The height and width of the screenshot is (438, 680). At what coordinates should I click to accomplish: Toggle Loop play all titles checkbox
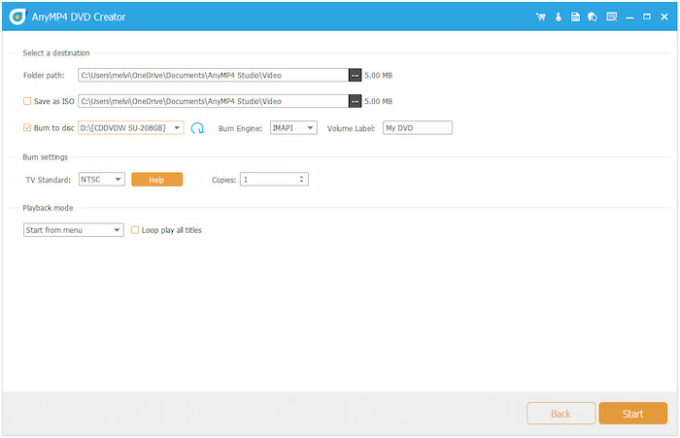[135, 230]
